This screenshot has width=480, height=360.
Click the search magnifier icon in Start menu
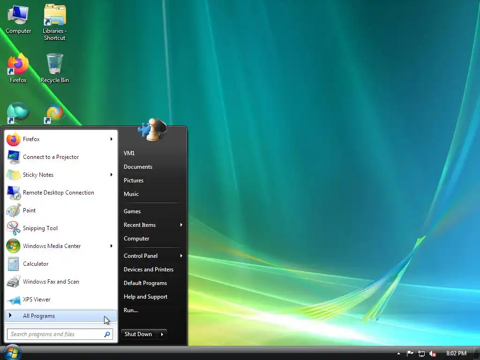(107, 334)
